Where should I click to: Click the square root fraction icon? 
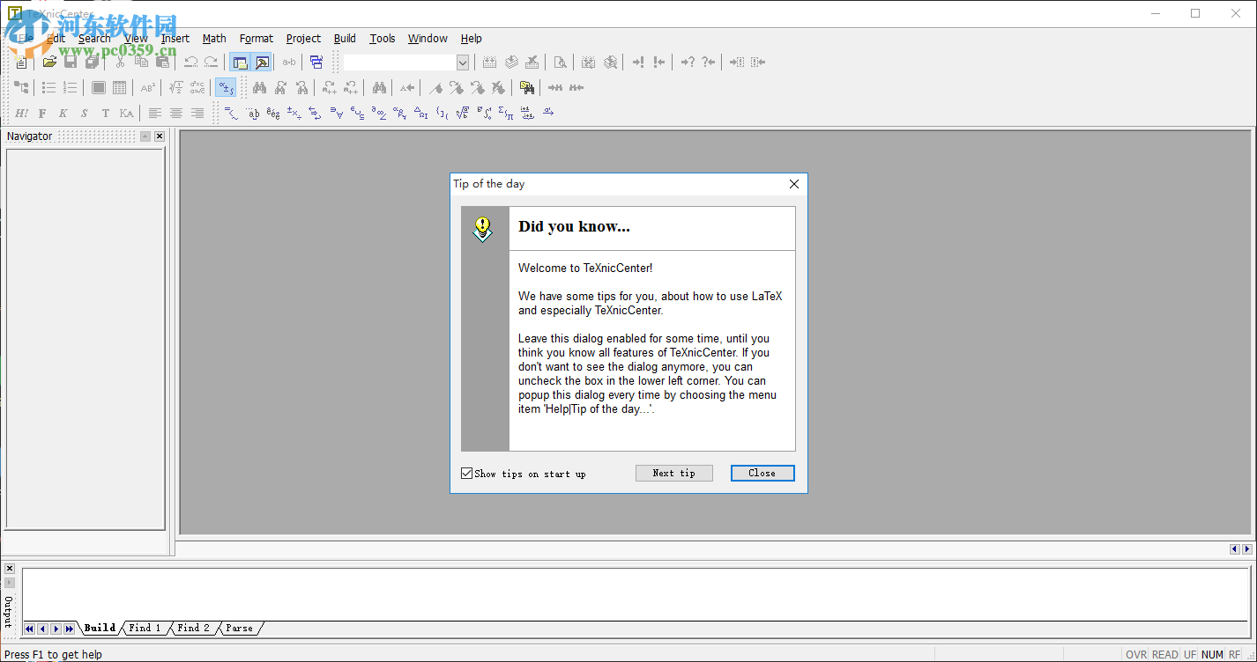click(x=176, y=87)
